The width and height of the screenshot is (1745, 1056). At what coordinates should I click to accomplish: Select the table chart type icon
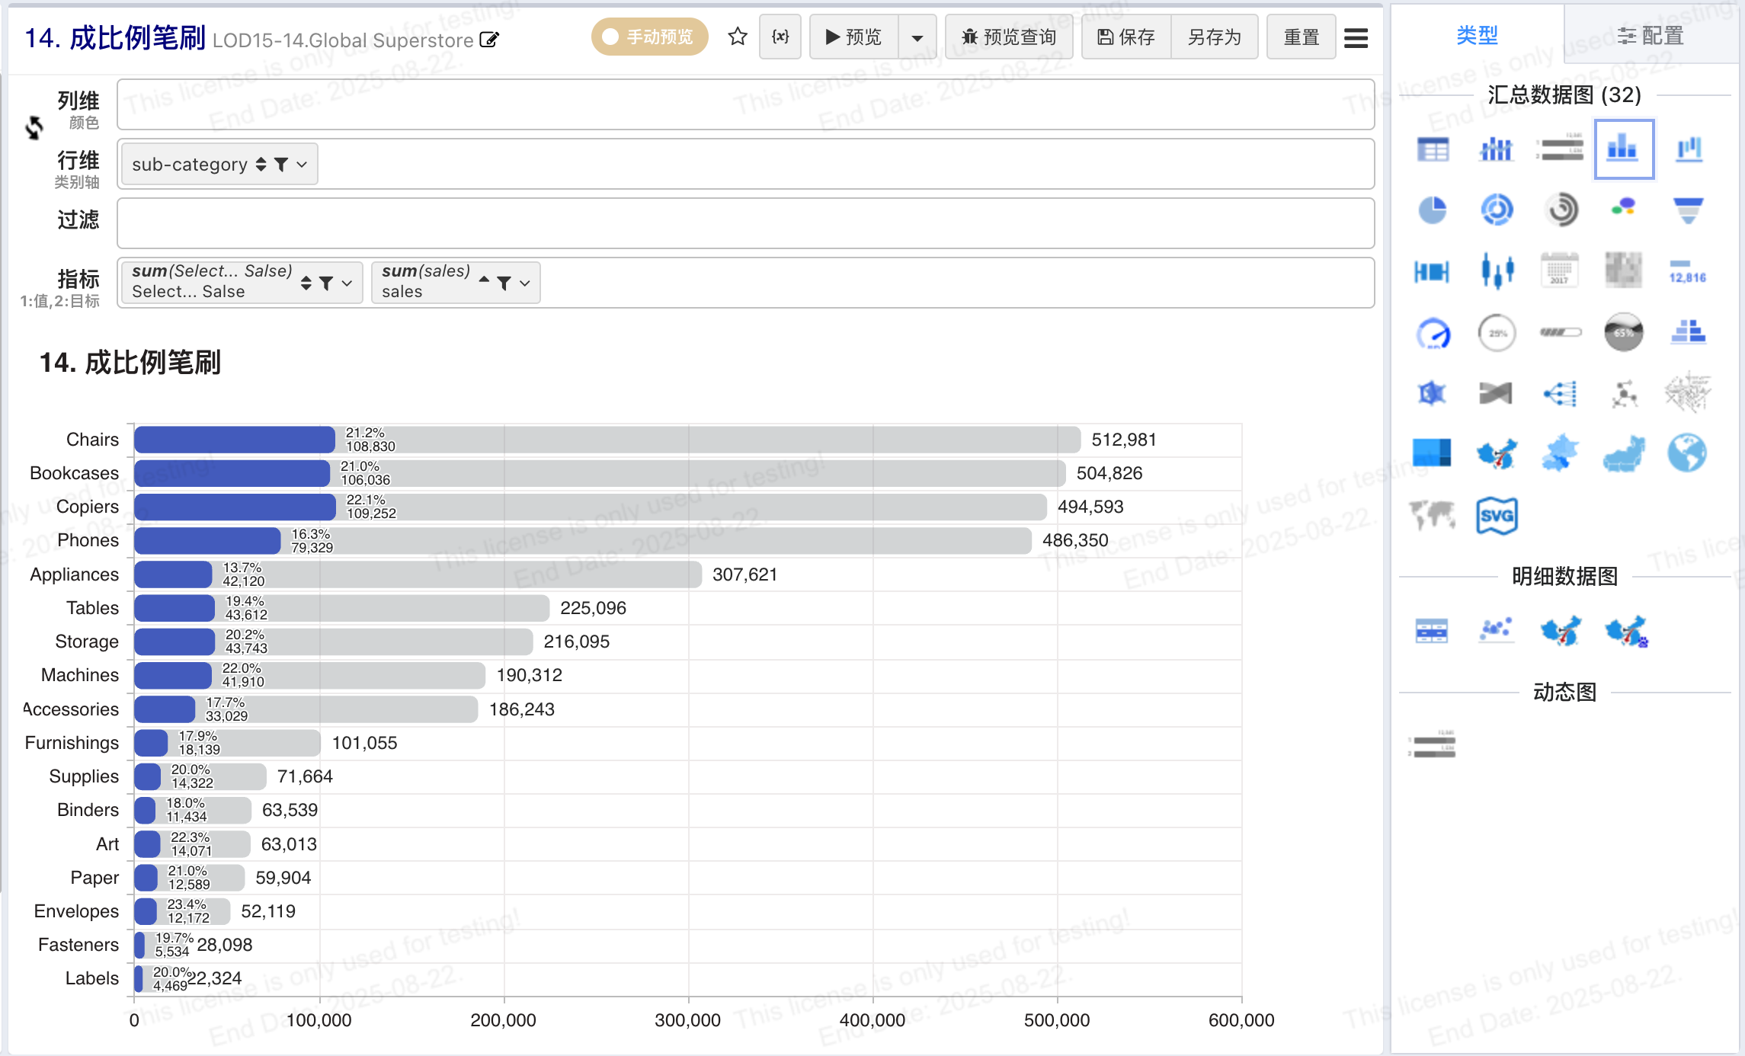[x=1433, y=149]
